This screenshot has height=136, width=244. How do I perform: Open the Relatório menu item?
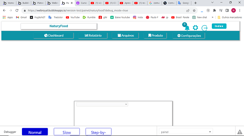click(x=93, y=35)
